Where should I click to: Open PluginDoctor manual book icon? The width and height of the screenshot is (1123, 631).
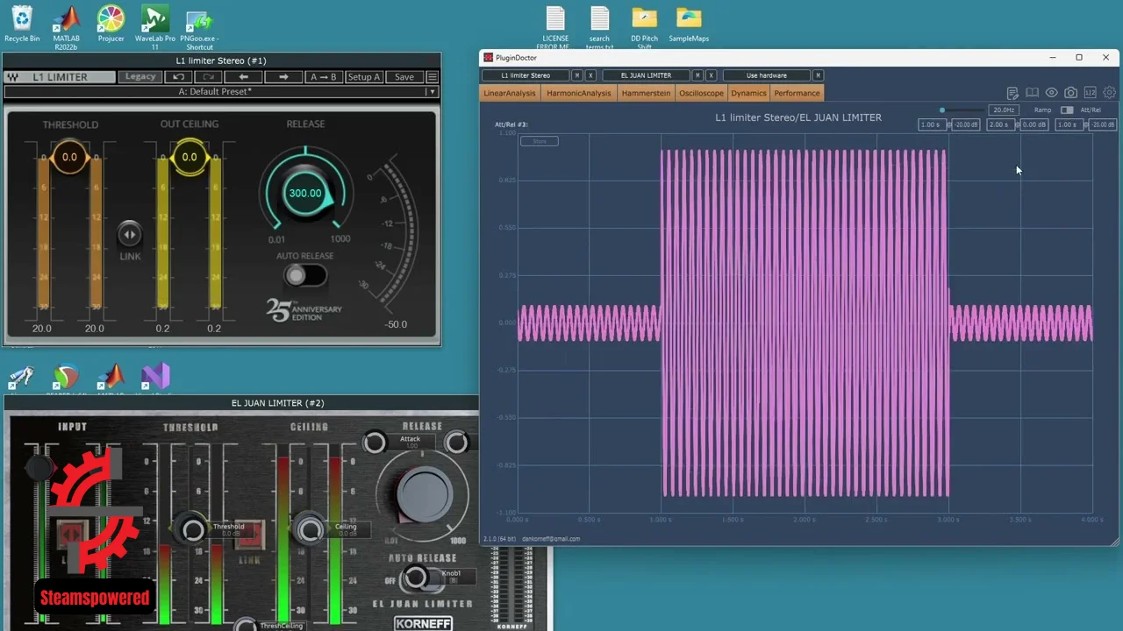(1032, 93)
